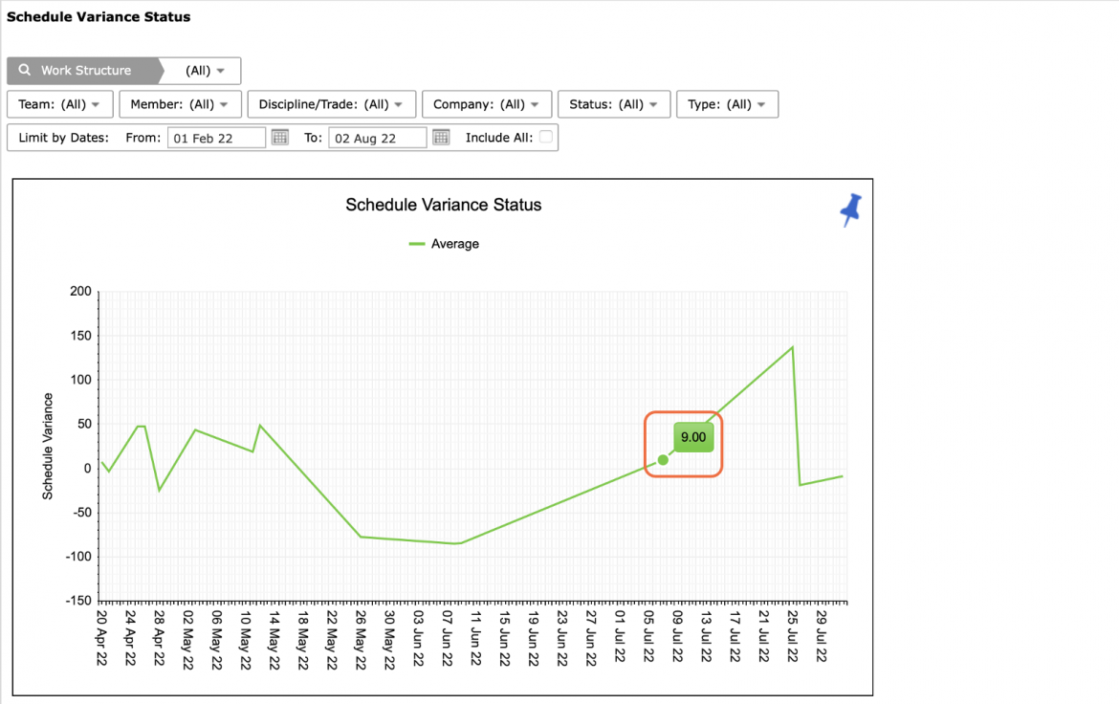The height and width of the screenshot is (704, 1119).
Task: Open the Discipline/Trade filter dropdown
Action: 331,104
